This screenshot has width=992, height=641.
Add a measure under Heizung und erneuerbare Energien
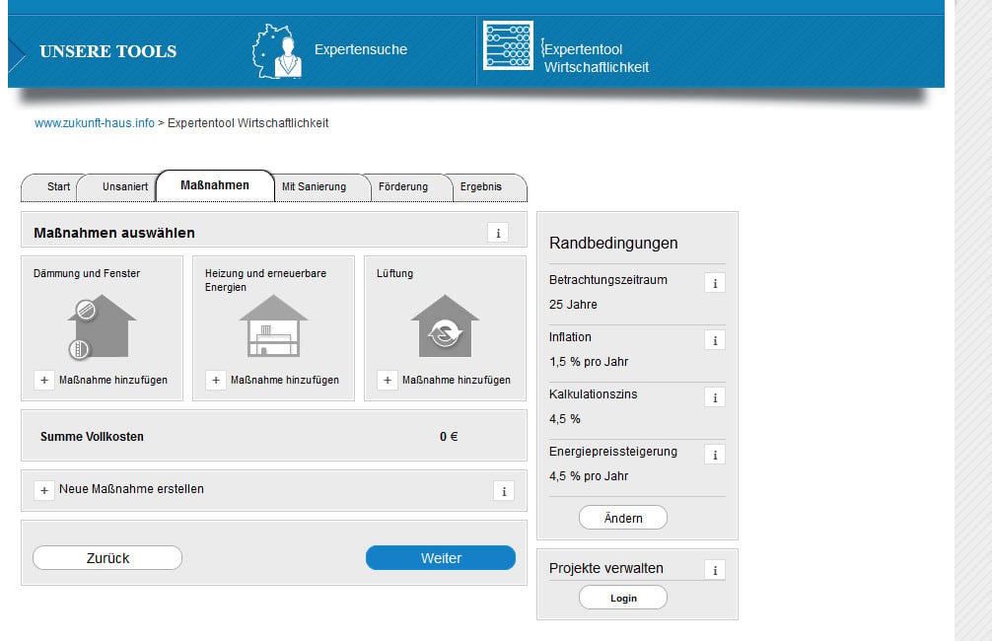click(216, 381)
